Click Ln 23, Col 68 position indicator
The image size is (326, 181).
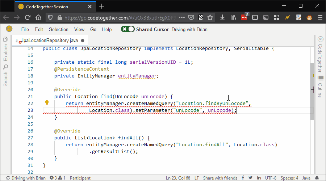tap(178, 178)
